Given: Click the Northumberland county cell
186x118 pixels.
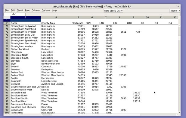Looking at the screenshot, I should coord(56,64).
